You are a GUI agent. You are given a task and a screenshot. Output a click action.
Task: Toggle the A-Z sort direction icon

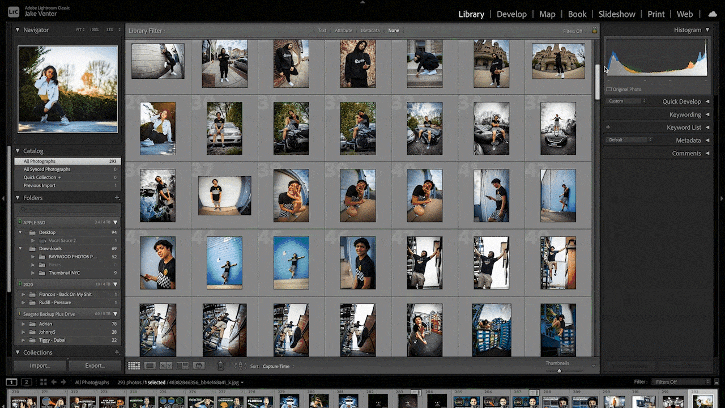241,366
